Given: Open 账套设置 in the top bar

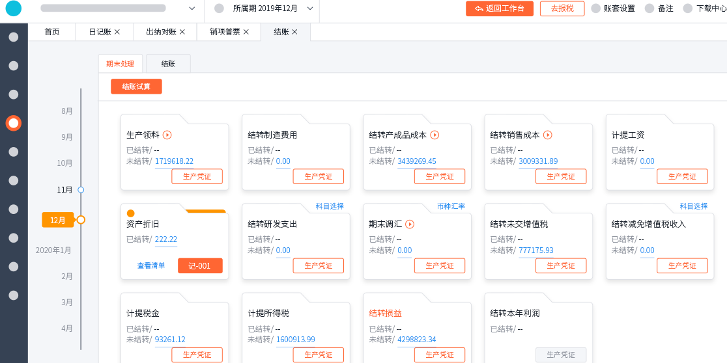Looking at the screenshot, I should coord(612,8).
